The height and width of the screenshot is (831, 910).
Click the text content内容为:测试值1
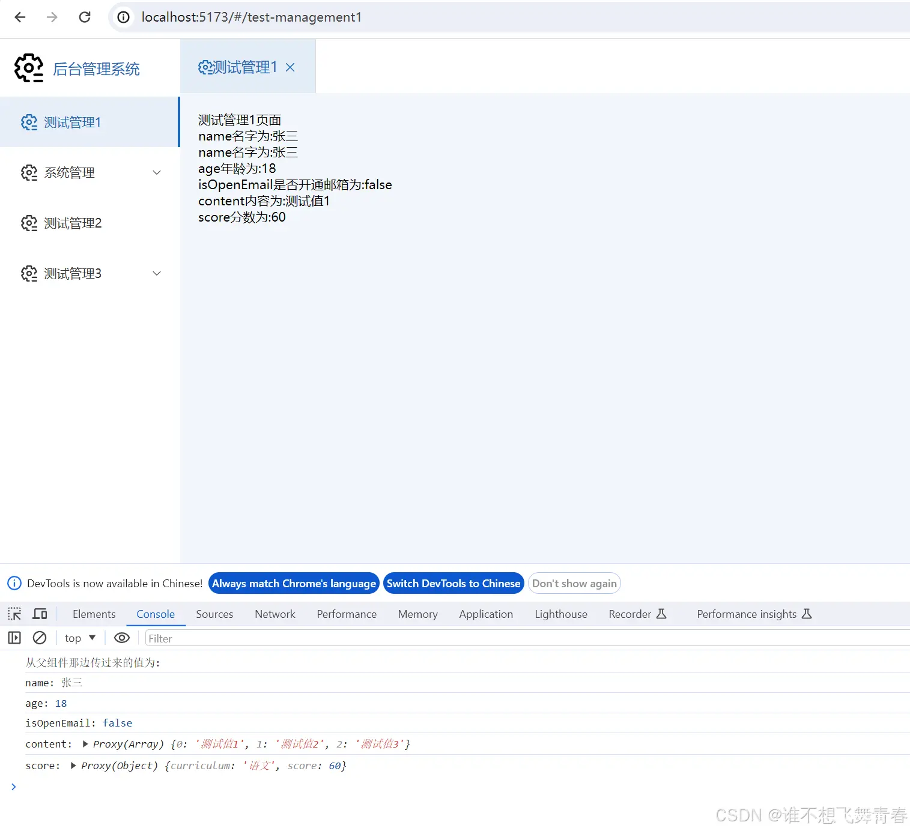[x=264, y=201]
